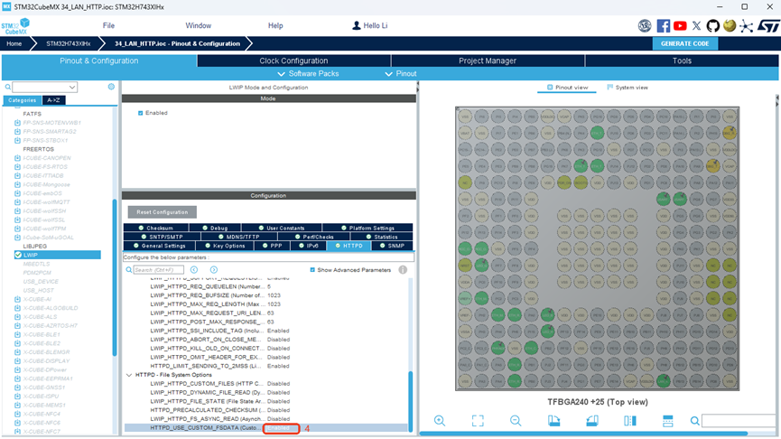Open the Key Options config tab
The image size is (781, 439).
click(x=225, y=246)
